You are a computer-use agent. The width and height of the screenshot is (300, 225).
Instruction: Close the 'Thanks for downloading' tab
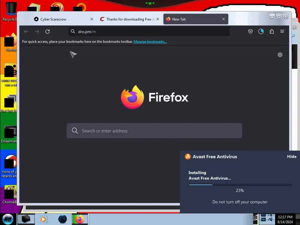pos(158,19)
